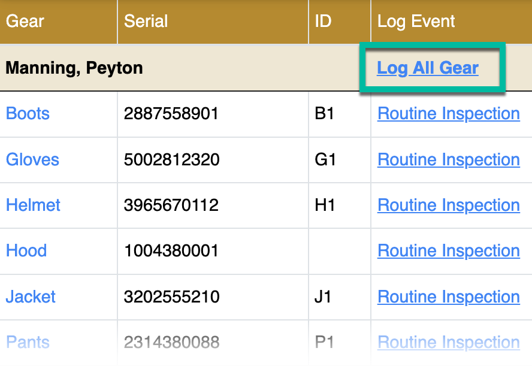Click the Manning, Peyton group row name
The height and width of the screenshot is (369, 532).
click(x=74, y=68)
